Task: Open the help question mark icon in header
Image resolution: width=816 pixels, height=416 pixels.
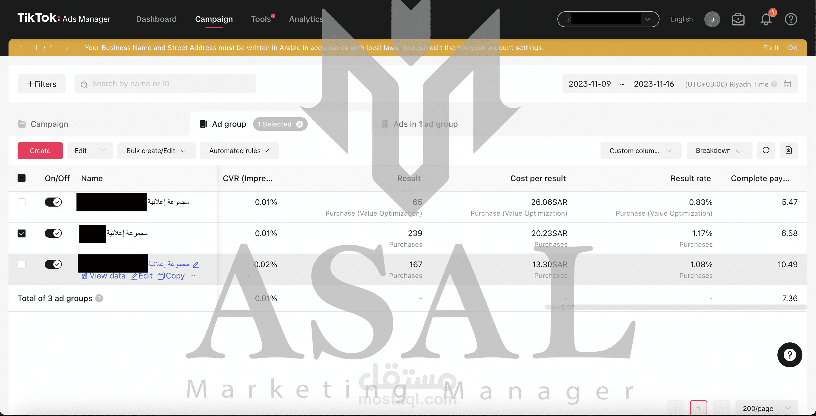Action: [791, 19]
